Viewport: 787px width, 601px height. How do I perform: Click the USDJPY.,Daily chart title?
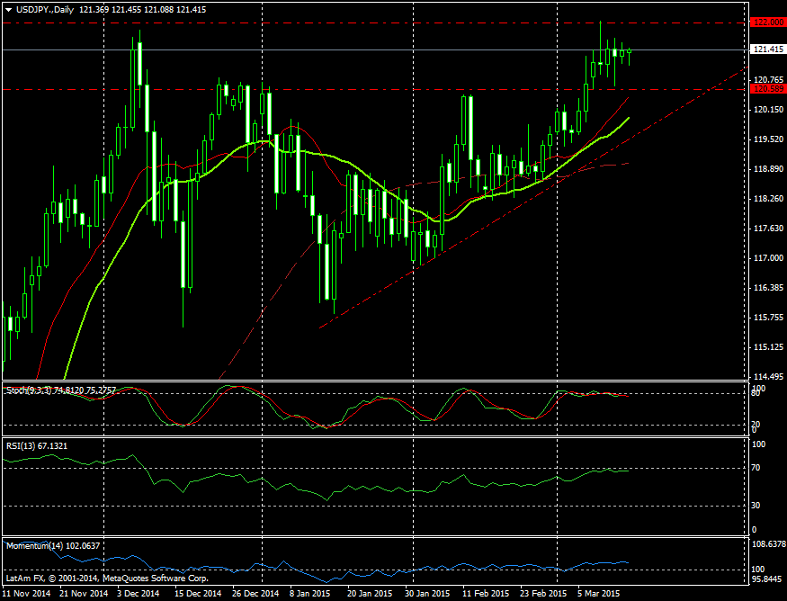click(46, 8)
